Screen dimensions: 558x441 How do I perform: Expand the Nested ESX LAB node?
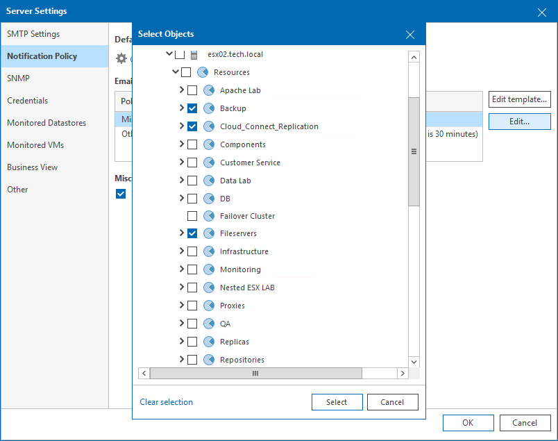(182, 288)
